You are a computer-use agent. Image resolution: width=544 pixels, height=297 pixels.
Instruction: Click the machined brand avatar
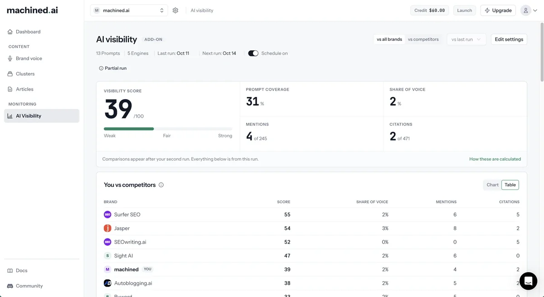107,269
